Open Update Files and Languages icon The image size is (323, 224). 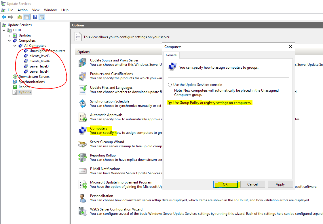[83, 90]
